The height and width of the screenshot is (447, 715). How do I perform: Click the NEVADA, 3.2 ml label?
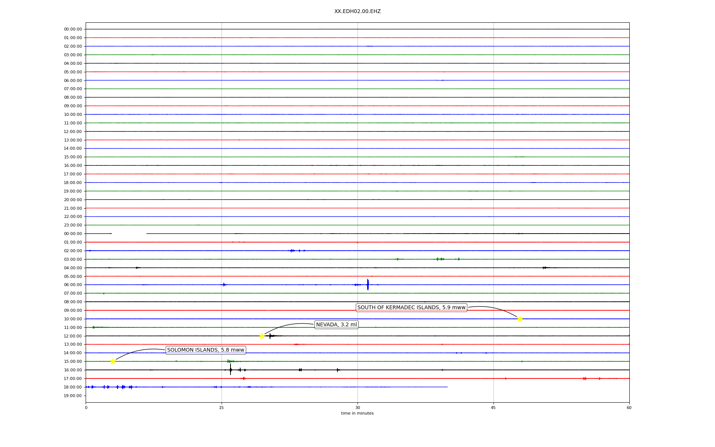(x=336, y=324)
